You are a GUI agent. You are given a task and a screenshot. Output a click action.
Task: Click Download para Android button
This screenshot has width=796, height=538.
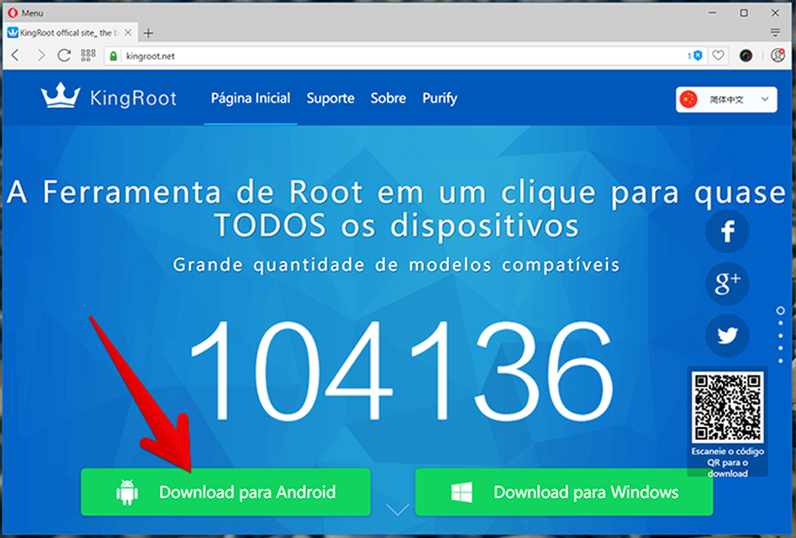click(226, 492)
